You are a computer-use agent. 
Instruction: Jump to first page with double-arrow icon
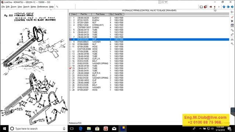[210, 7]
